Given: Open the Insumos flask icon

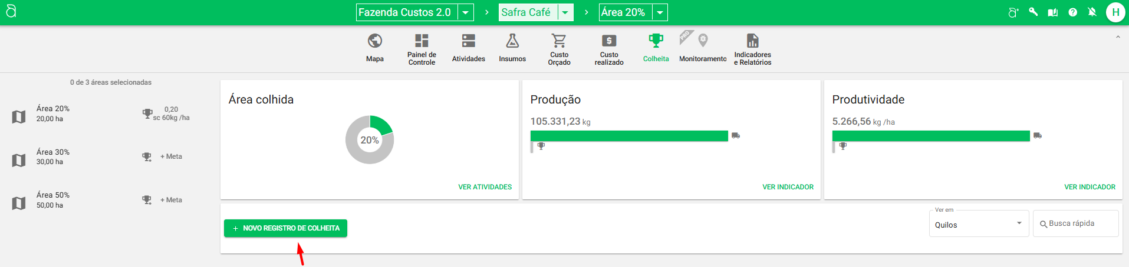Looking at the screenshot, I should (512, 41).
